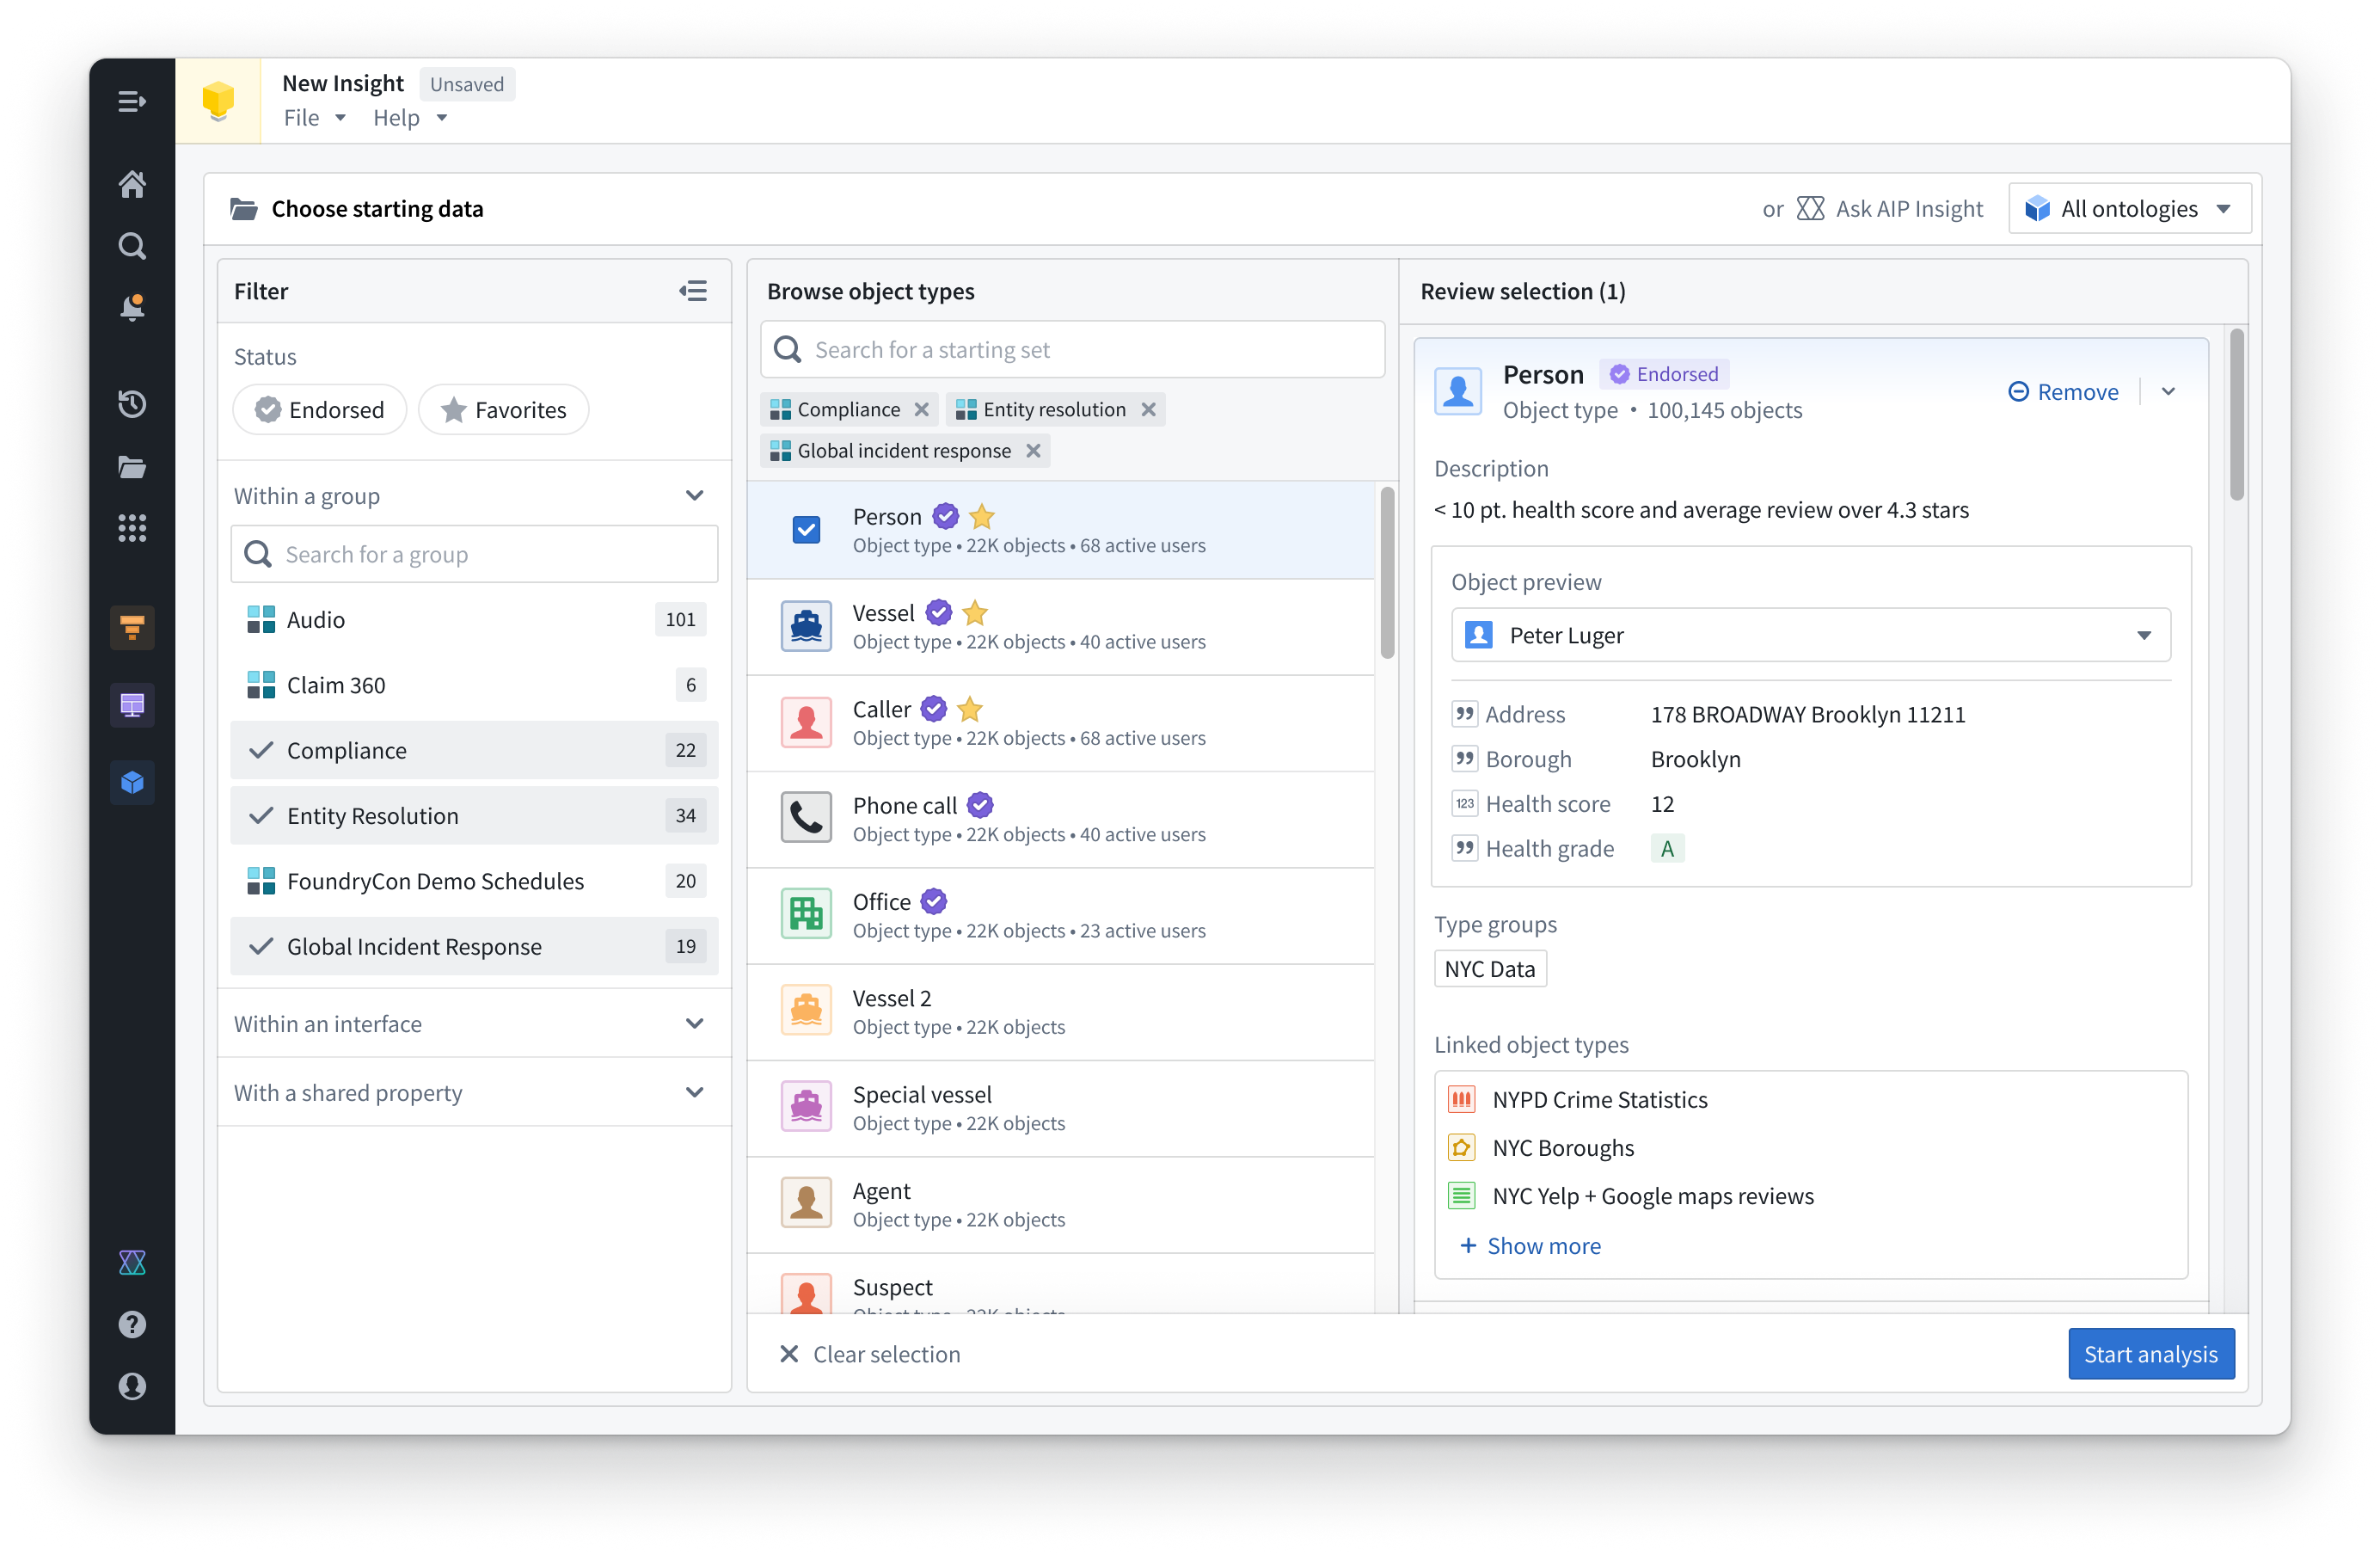
Task: Click Show more linked object types
Action: (1531, 1246)
